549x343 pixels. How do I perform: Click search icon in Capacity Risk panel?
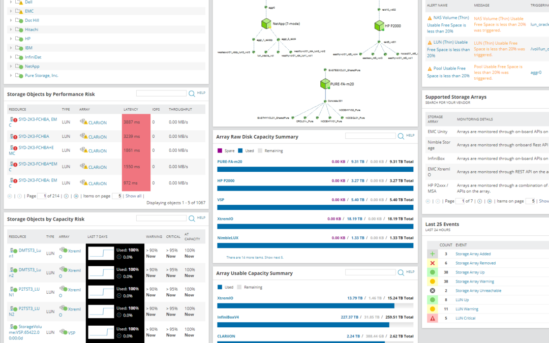point(192,219)
